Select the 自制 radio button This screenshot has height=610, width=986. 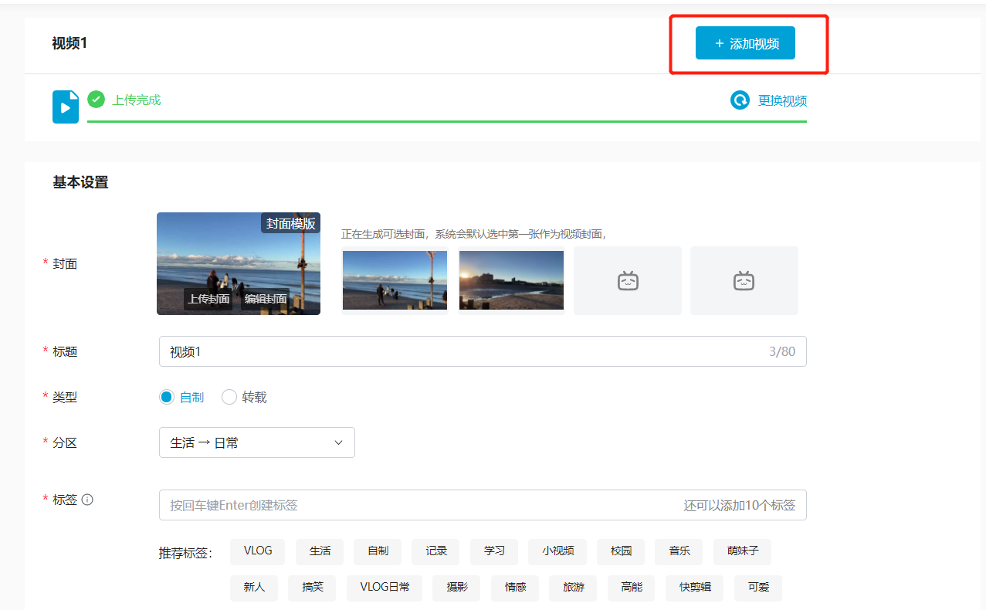pos(166,397)
